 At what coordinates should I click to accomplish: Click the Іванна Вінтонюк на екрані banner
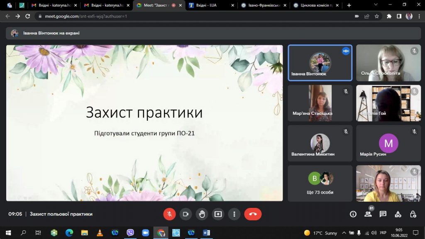point(213,33)
